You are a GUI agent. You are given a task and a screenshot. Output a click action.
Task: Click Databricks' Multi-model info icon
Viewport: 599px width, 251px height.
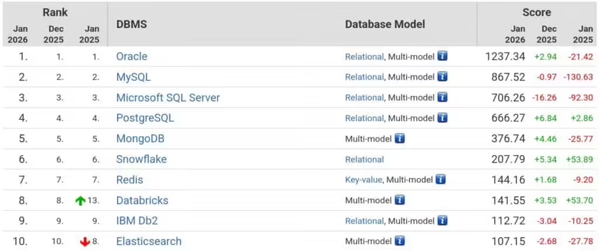400,200
